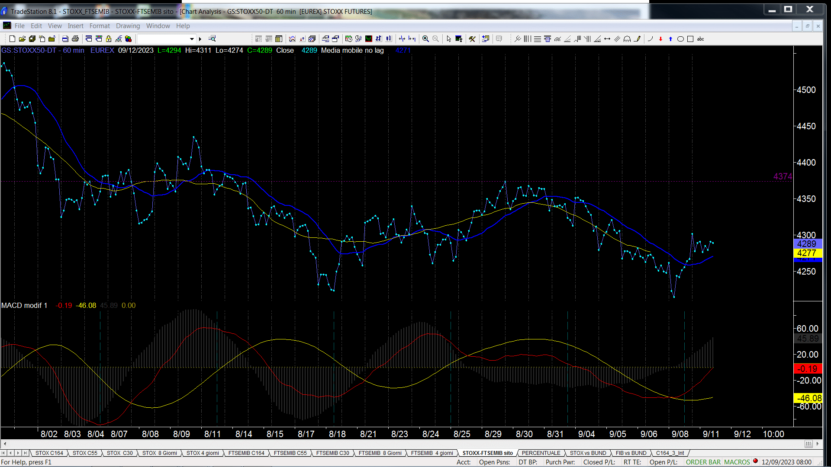
Task: Select the abc Text drawing tool
Action: tap(700, 39)
